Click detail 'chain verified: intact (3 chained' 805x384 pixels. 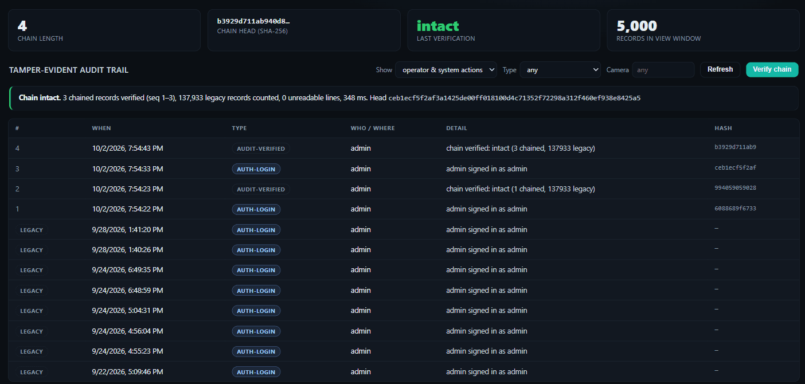521,148
